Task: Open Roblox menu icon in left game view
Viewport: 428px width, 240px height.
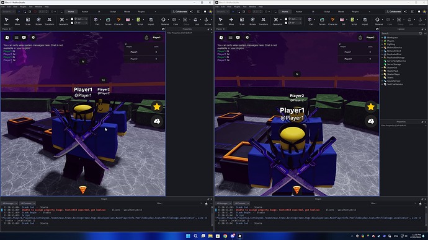Action: click(x=7, y=38)
